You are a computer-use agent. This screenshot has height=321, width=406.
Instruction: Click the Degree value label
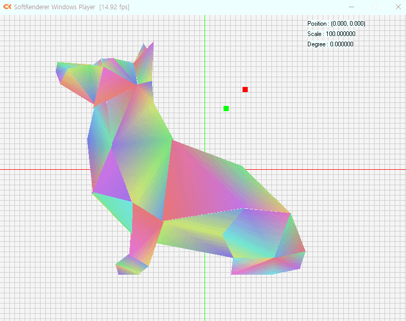pyautogui.click(x=330, y=44)
